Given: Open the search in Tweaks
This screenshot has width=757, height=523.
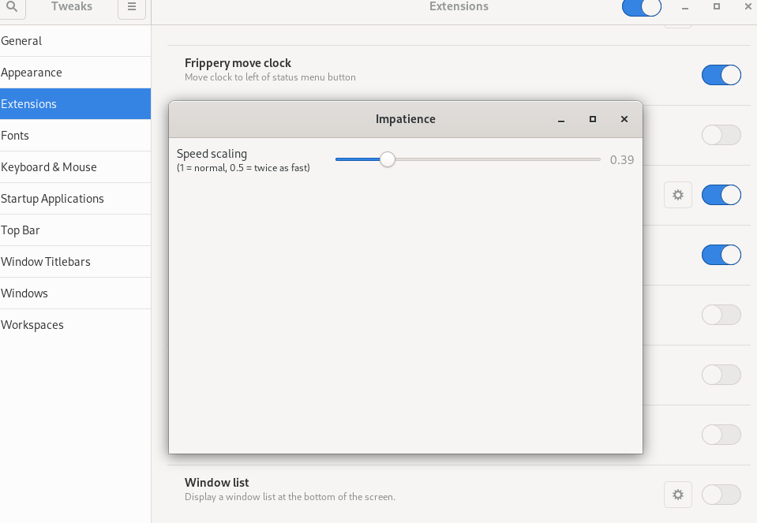Looking at the screenshot, I should coord(12,6).
